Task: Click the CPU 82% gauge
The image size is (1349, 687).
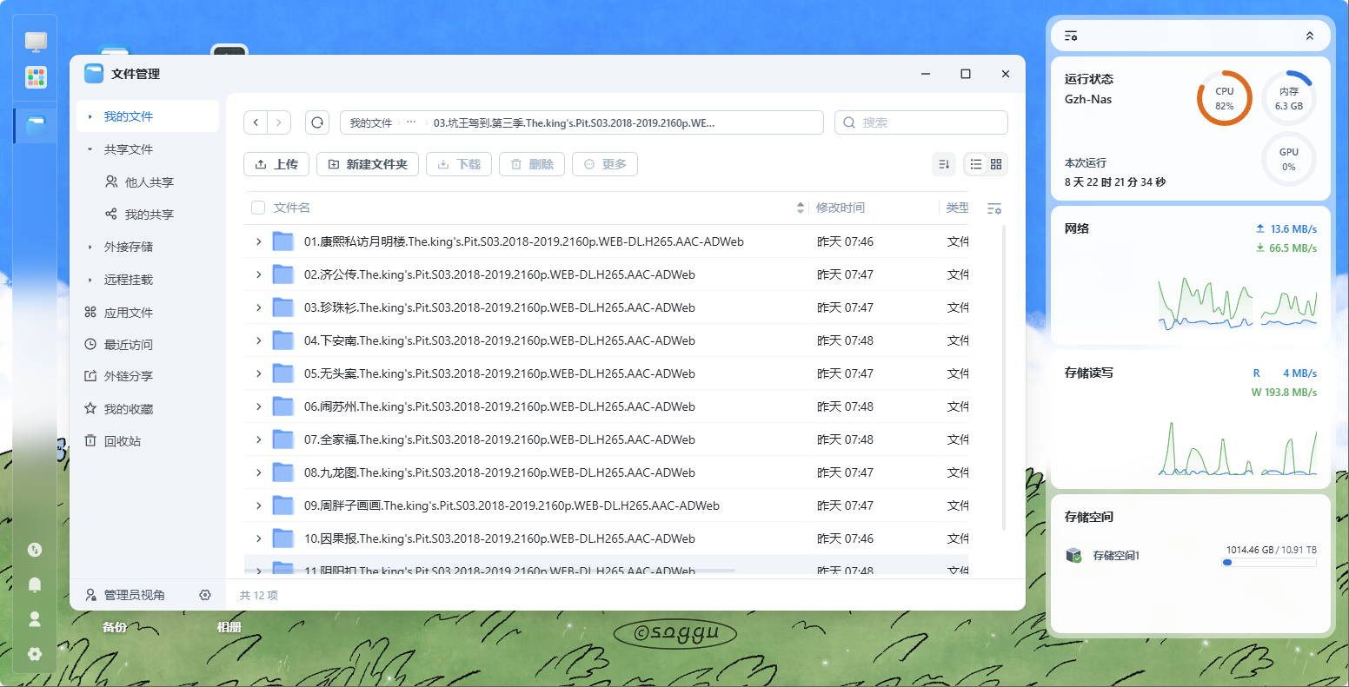Action: [x=1225, y=98]
